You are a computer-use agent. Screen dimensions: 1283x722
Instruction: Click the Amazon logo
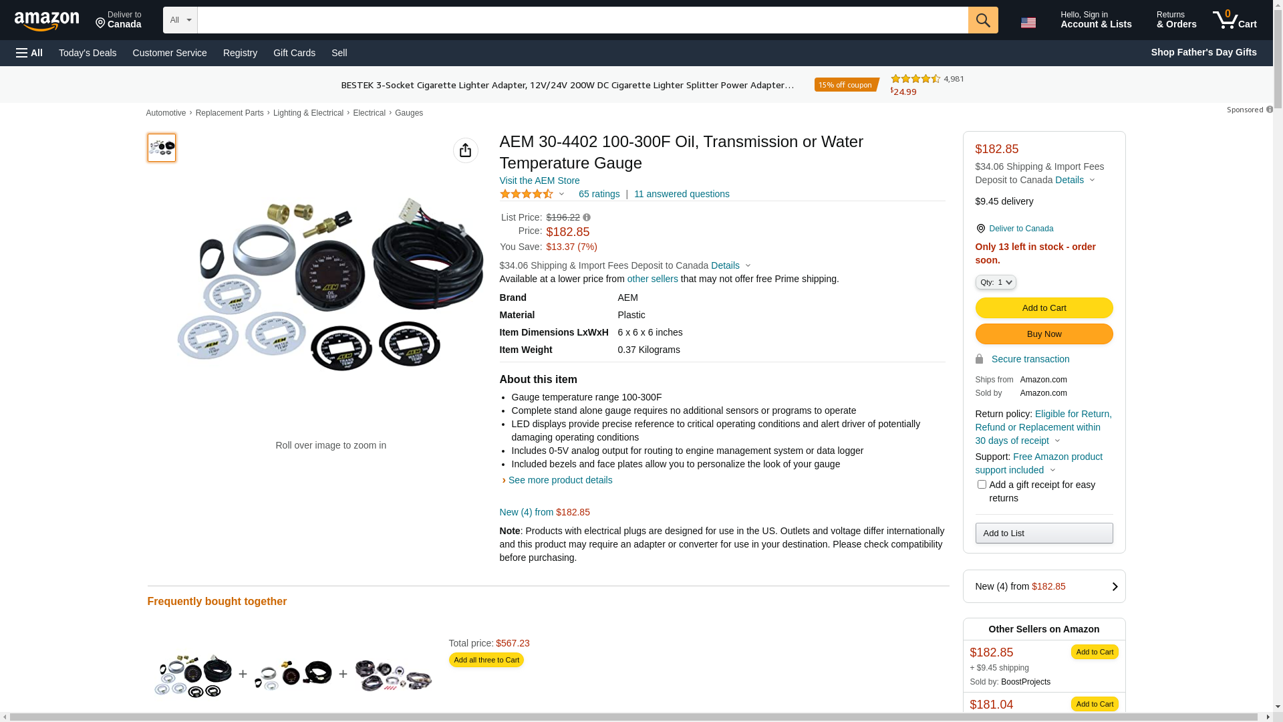pos(47,21)
